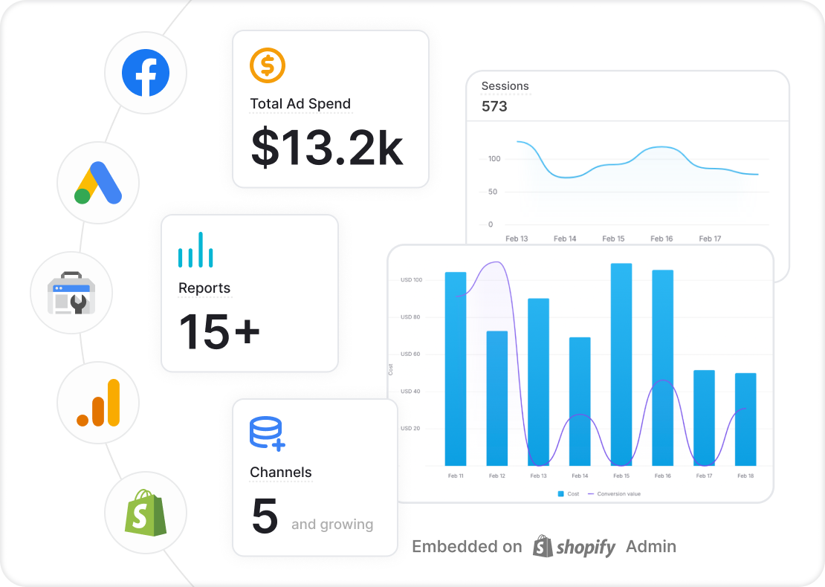Toggle the Cost legend swatch

click(561, 494)
